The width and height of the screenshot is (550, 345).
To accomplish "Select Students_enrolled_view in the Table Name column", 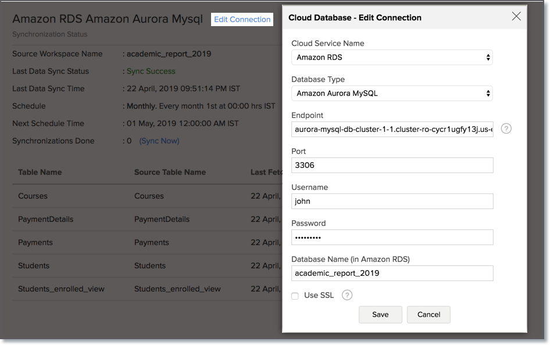I will point(62,289).
